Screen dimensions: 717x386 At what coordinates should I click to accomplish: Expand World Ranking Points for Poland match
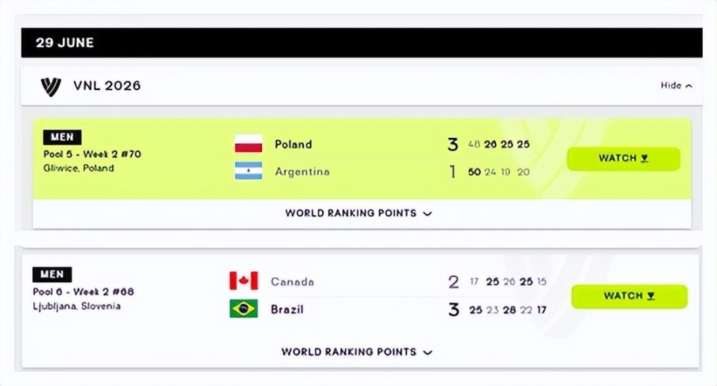pyautogui.click(x=358, y=213)
